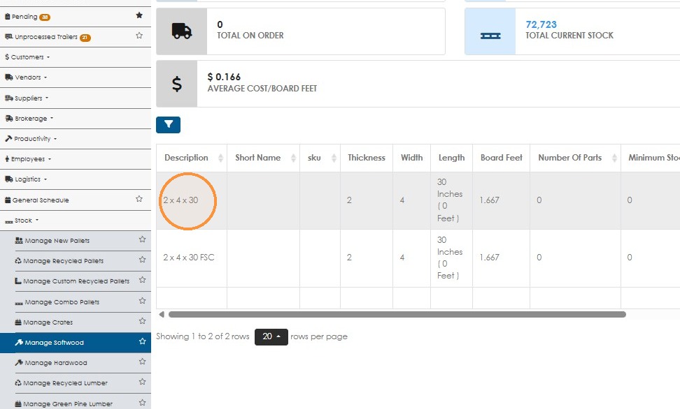This screenshot has width=680, height=409.
Task: Toggle star on Manage Green Pine Lumber
Action: coord(142,403)
